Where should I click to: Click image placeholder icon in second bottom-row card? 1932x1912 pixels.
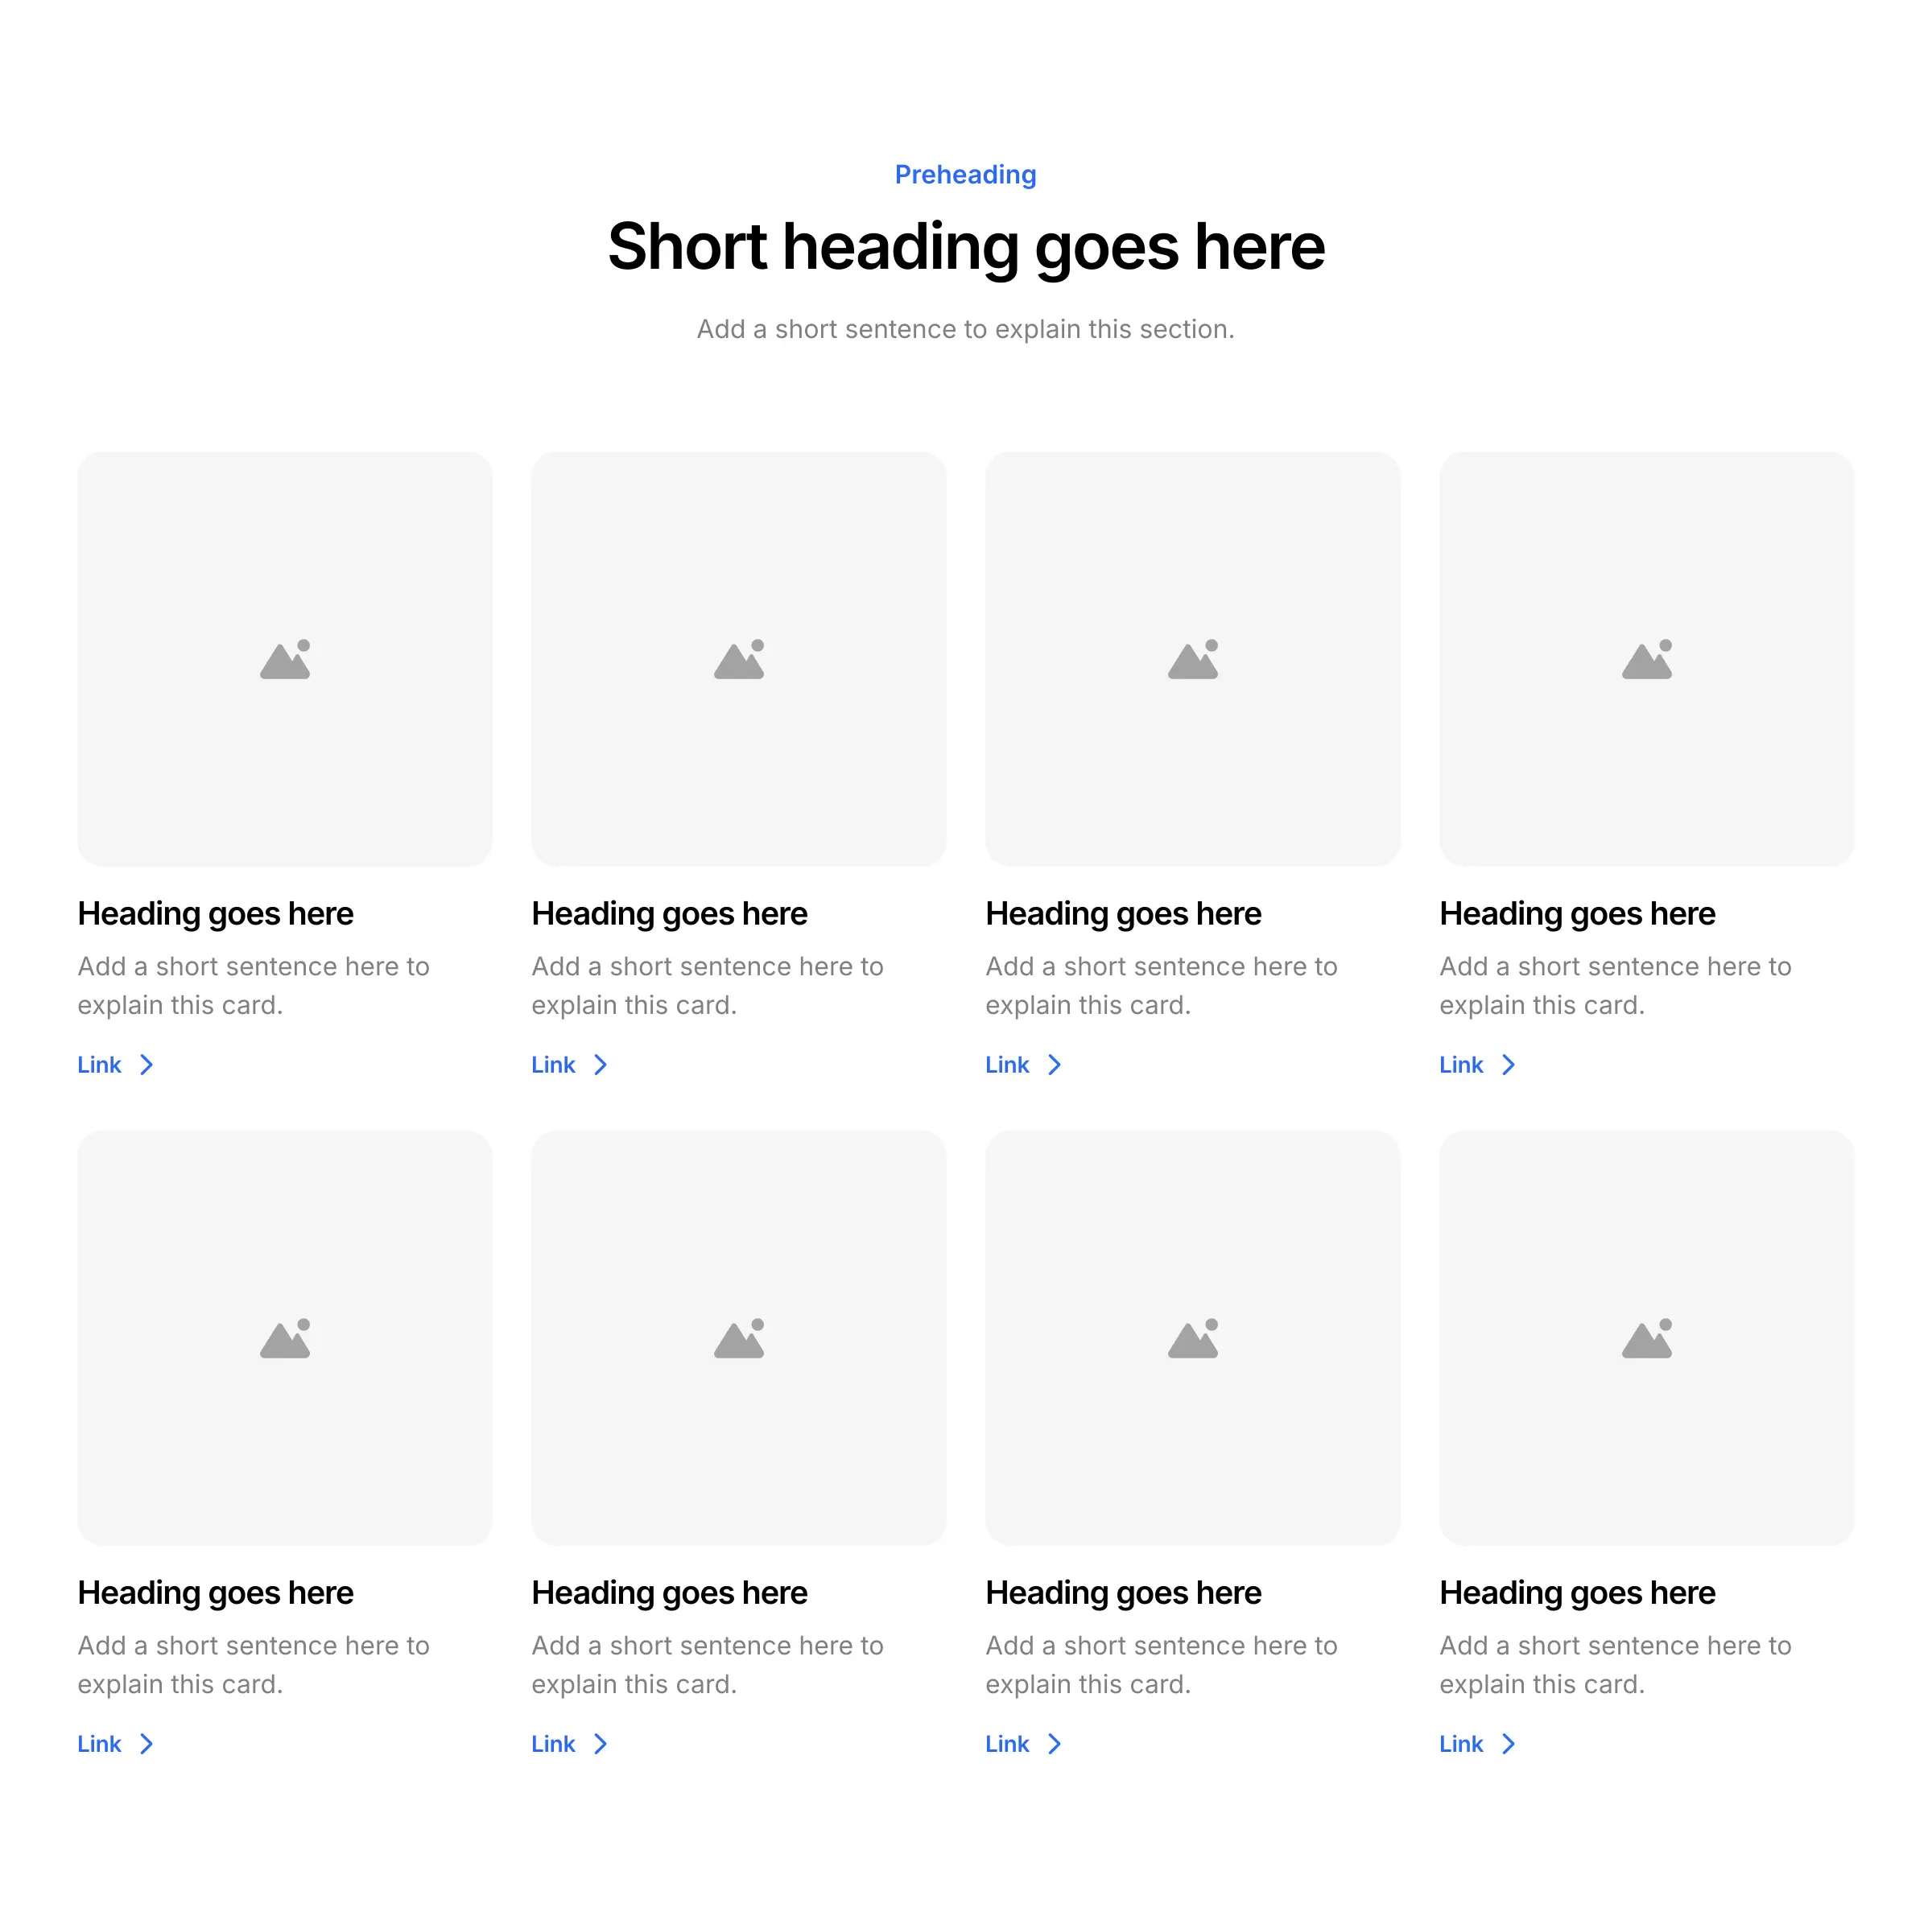[x=739, y=1338]
